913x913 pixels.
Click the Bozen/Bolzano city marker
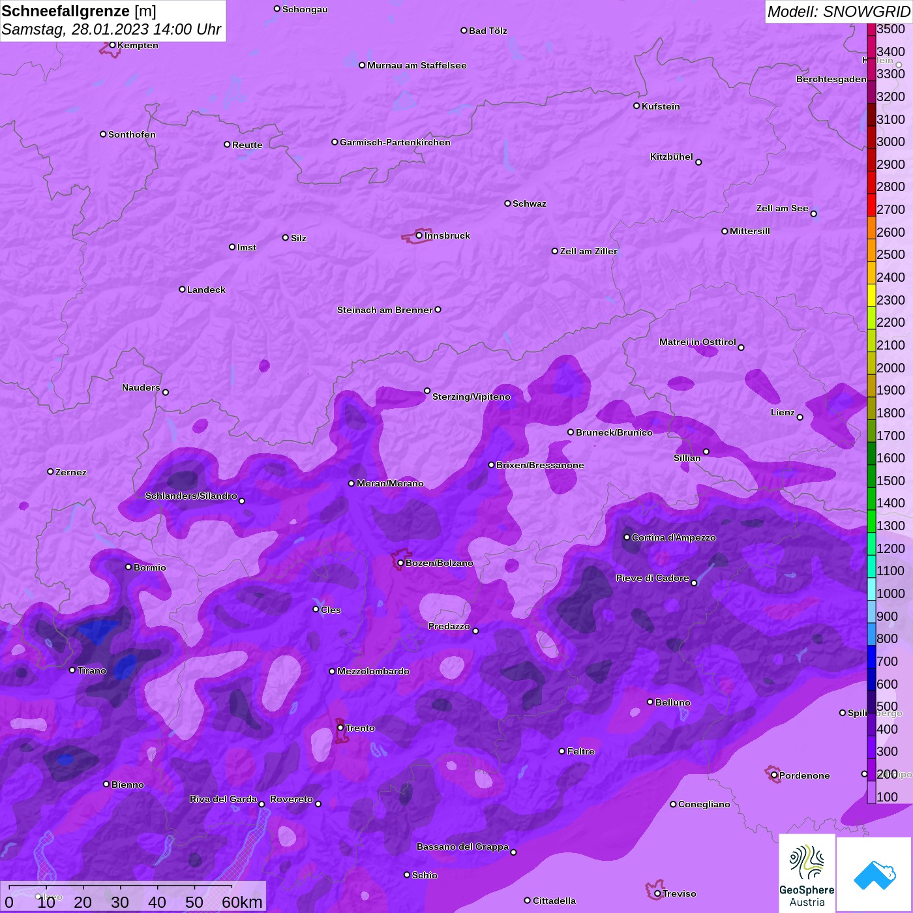pyautogui.click(x=400, y=563)
